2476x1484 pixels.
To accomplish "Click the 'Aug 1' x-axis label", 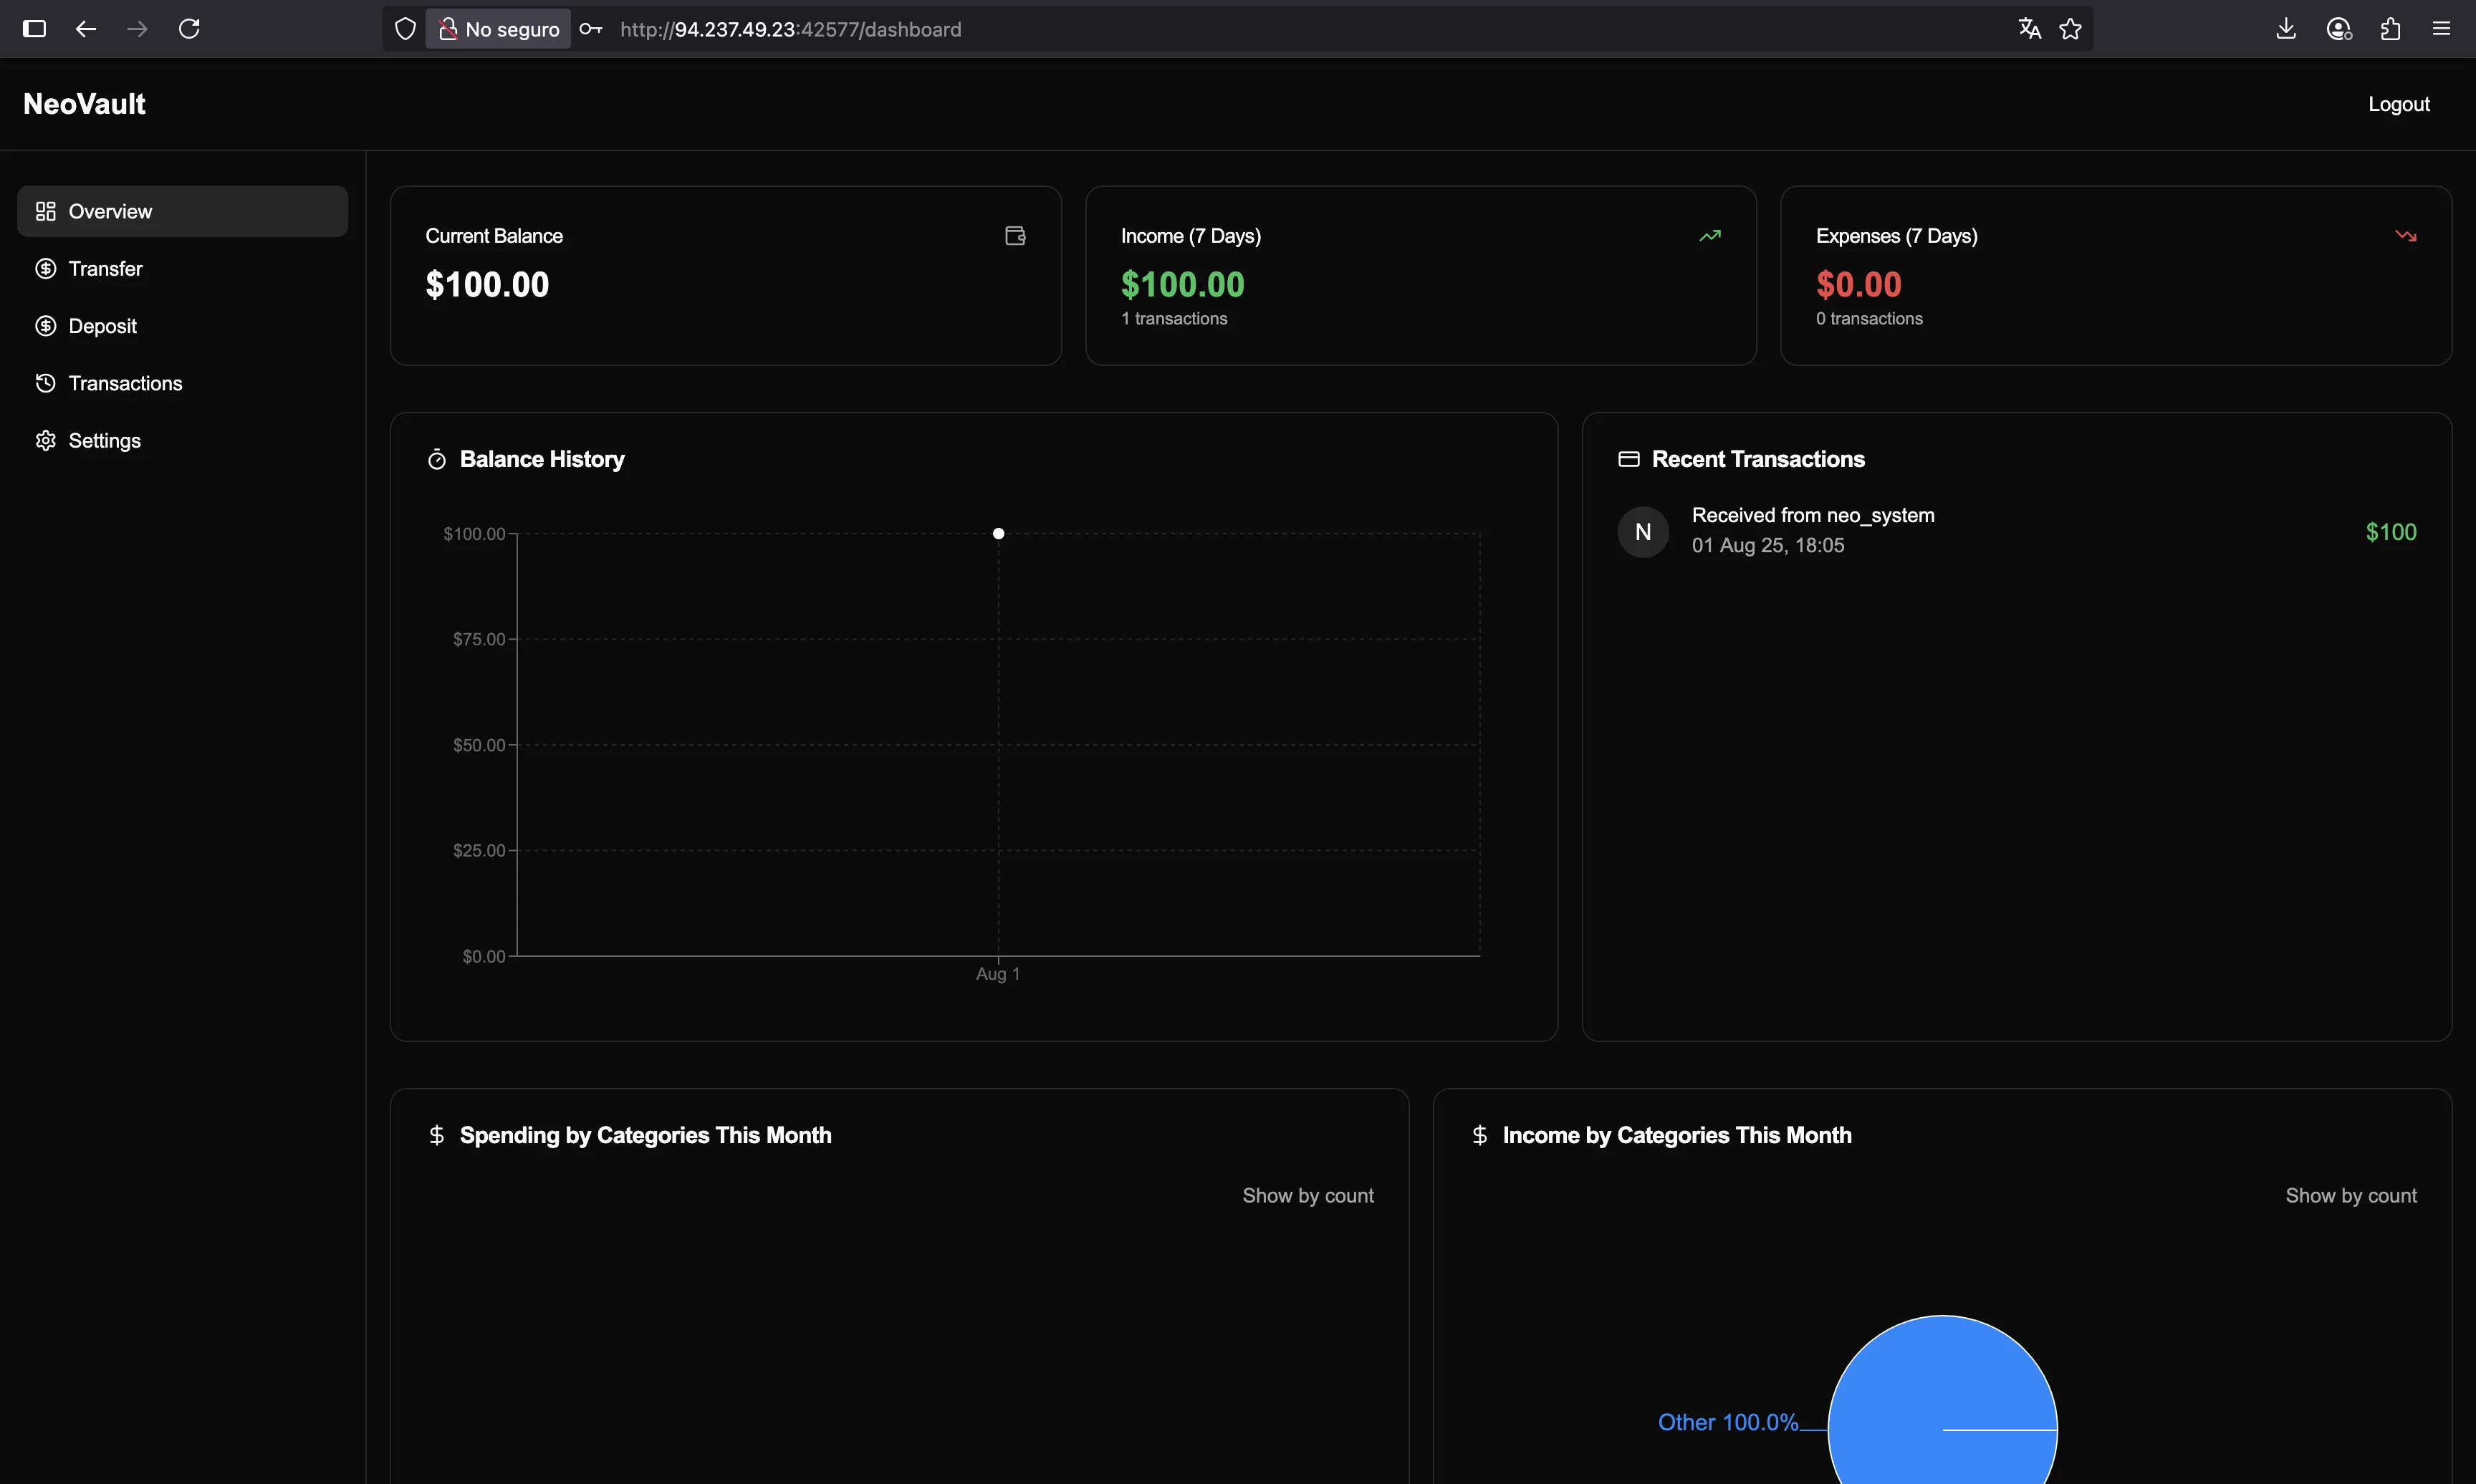I will [998, 974].
